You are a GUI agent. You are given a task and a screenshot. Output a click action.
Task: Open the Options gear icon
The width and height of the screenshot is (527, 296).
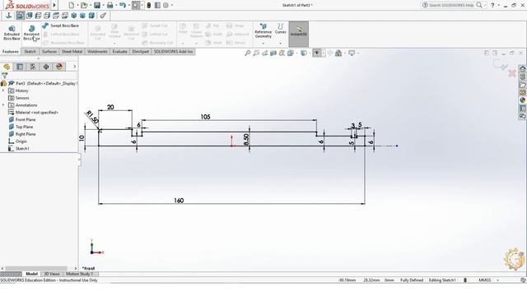166,5
